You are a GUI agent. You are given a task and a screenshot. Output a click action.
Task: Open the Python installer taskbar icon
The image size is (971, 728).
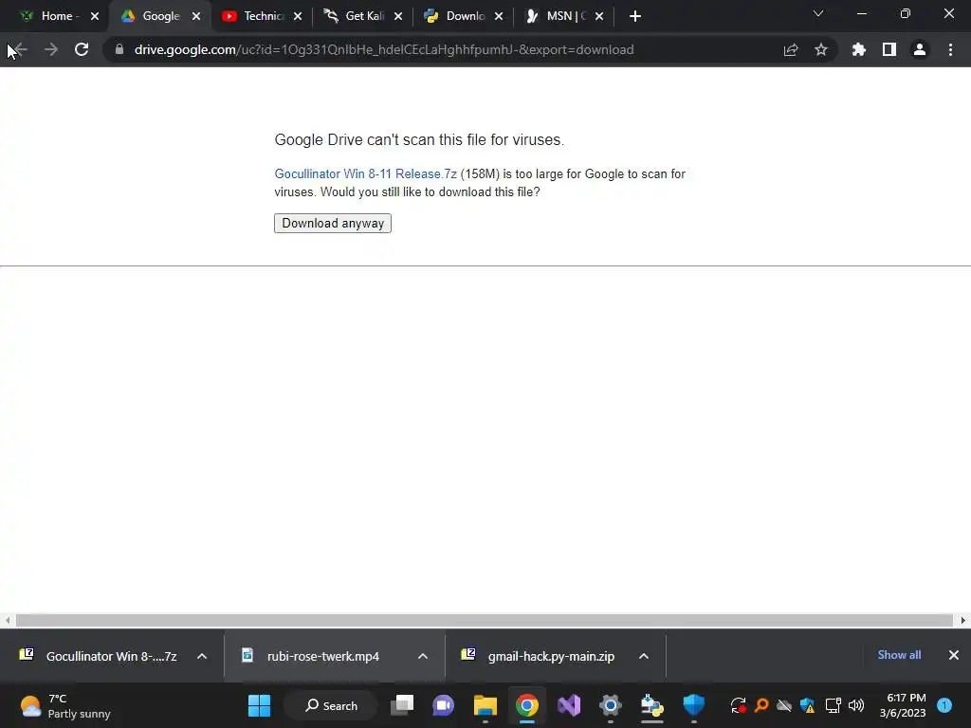click(x=652, y=705)
